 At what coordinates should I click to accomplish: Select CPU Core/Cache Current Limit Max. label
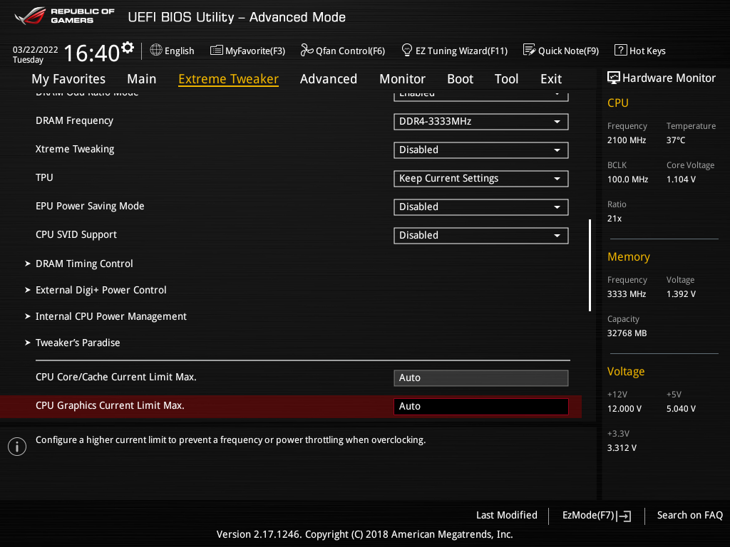(x=116, y=377)
